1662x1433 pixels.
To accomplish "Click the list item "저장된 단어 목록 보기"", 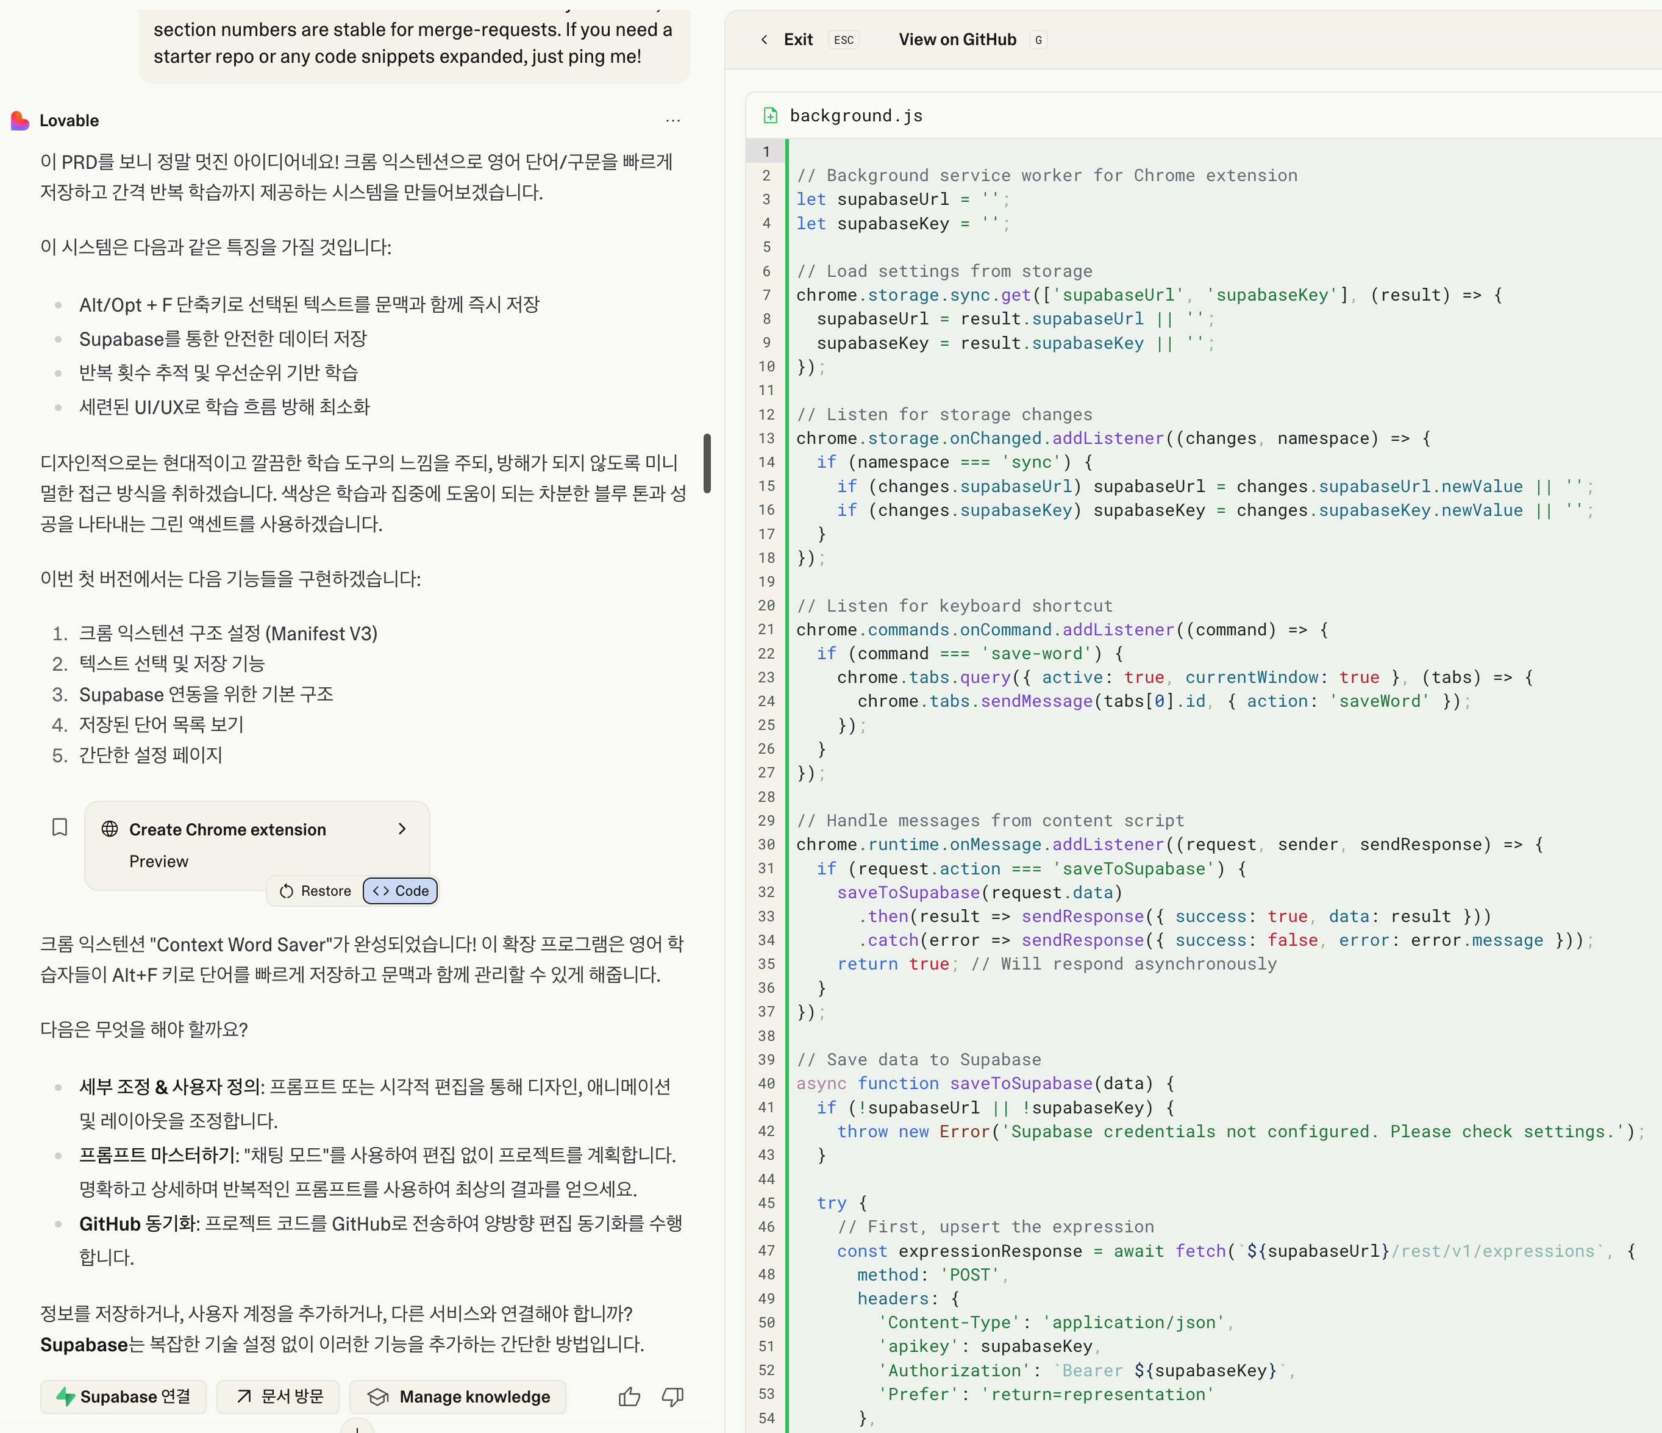I will (161, 724).
